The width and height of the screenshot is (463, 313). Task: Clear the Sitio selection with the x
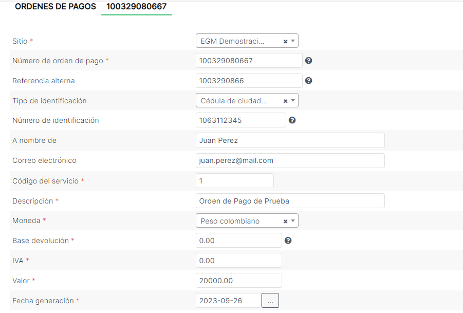[x=285, y=41]
